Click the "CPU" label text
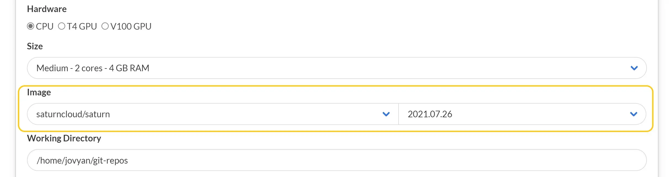Image resolution: width=670 pixels, height=177 pixels. [45, 27]
